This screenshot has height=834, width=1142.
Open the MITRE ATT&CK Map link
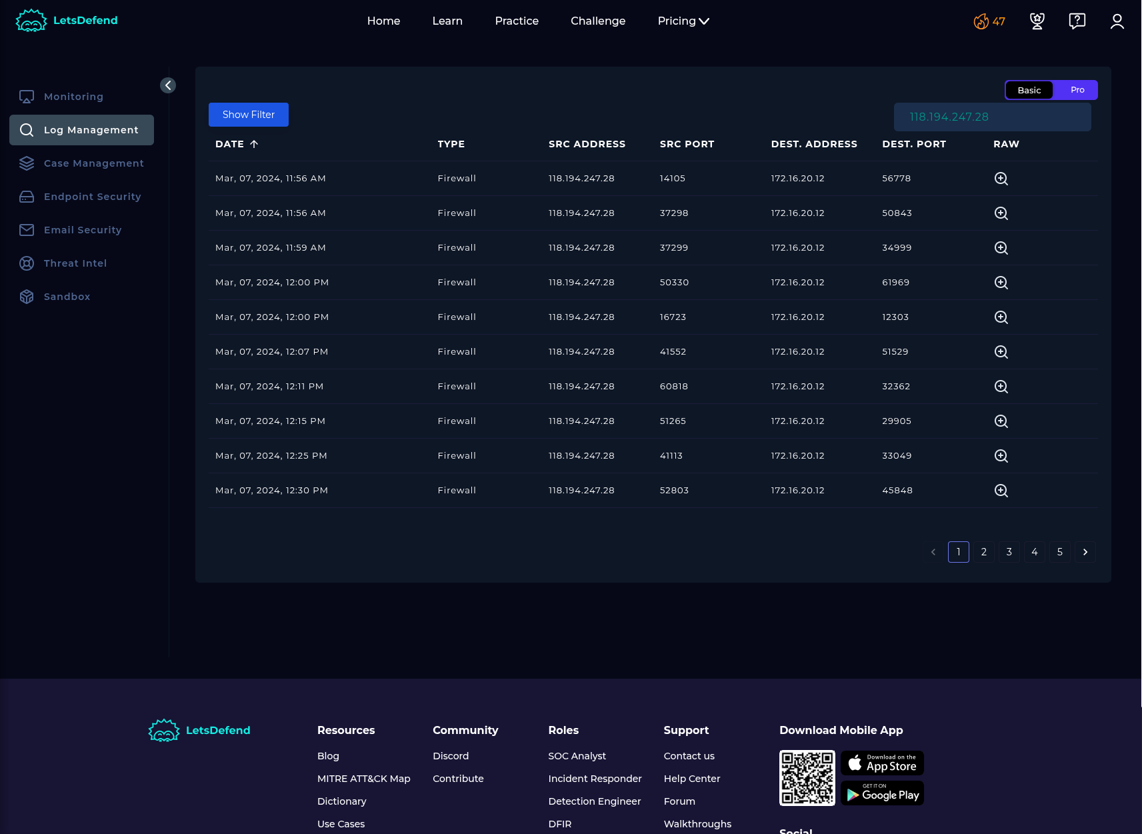364,779
